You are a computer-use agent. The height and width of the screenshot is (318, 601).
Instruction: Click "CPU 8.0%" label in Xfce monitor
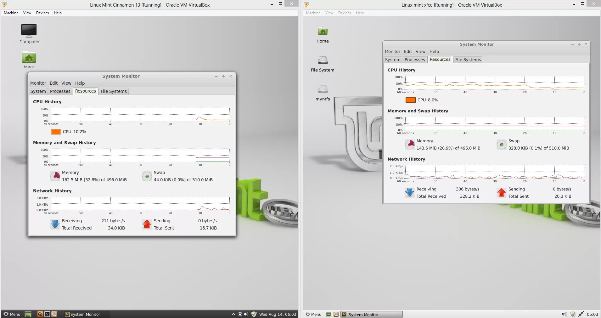coord(428,100)
